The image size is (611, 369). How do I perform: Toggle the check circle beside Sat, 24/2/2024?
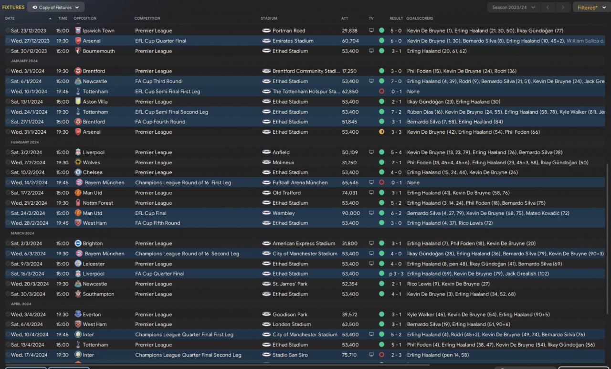click(8, 213)
